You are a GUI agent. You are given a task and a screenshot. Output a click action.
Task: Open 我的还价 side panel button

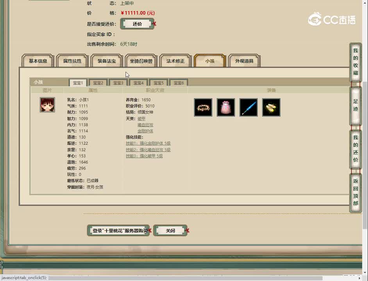point(355,149)
